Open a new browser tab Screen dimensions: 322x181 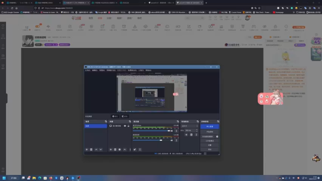point(206,3)
